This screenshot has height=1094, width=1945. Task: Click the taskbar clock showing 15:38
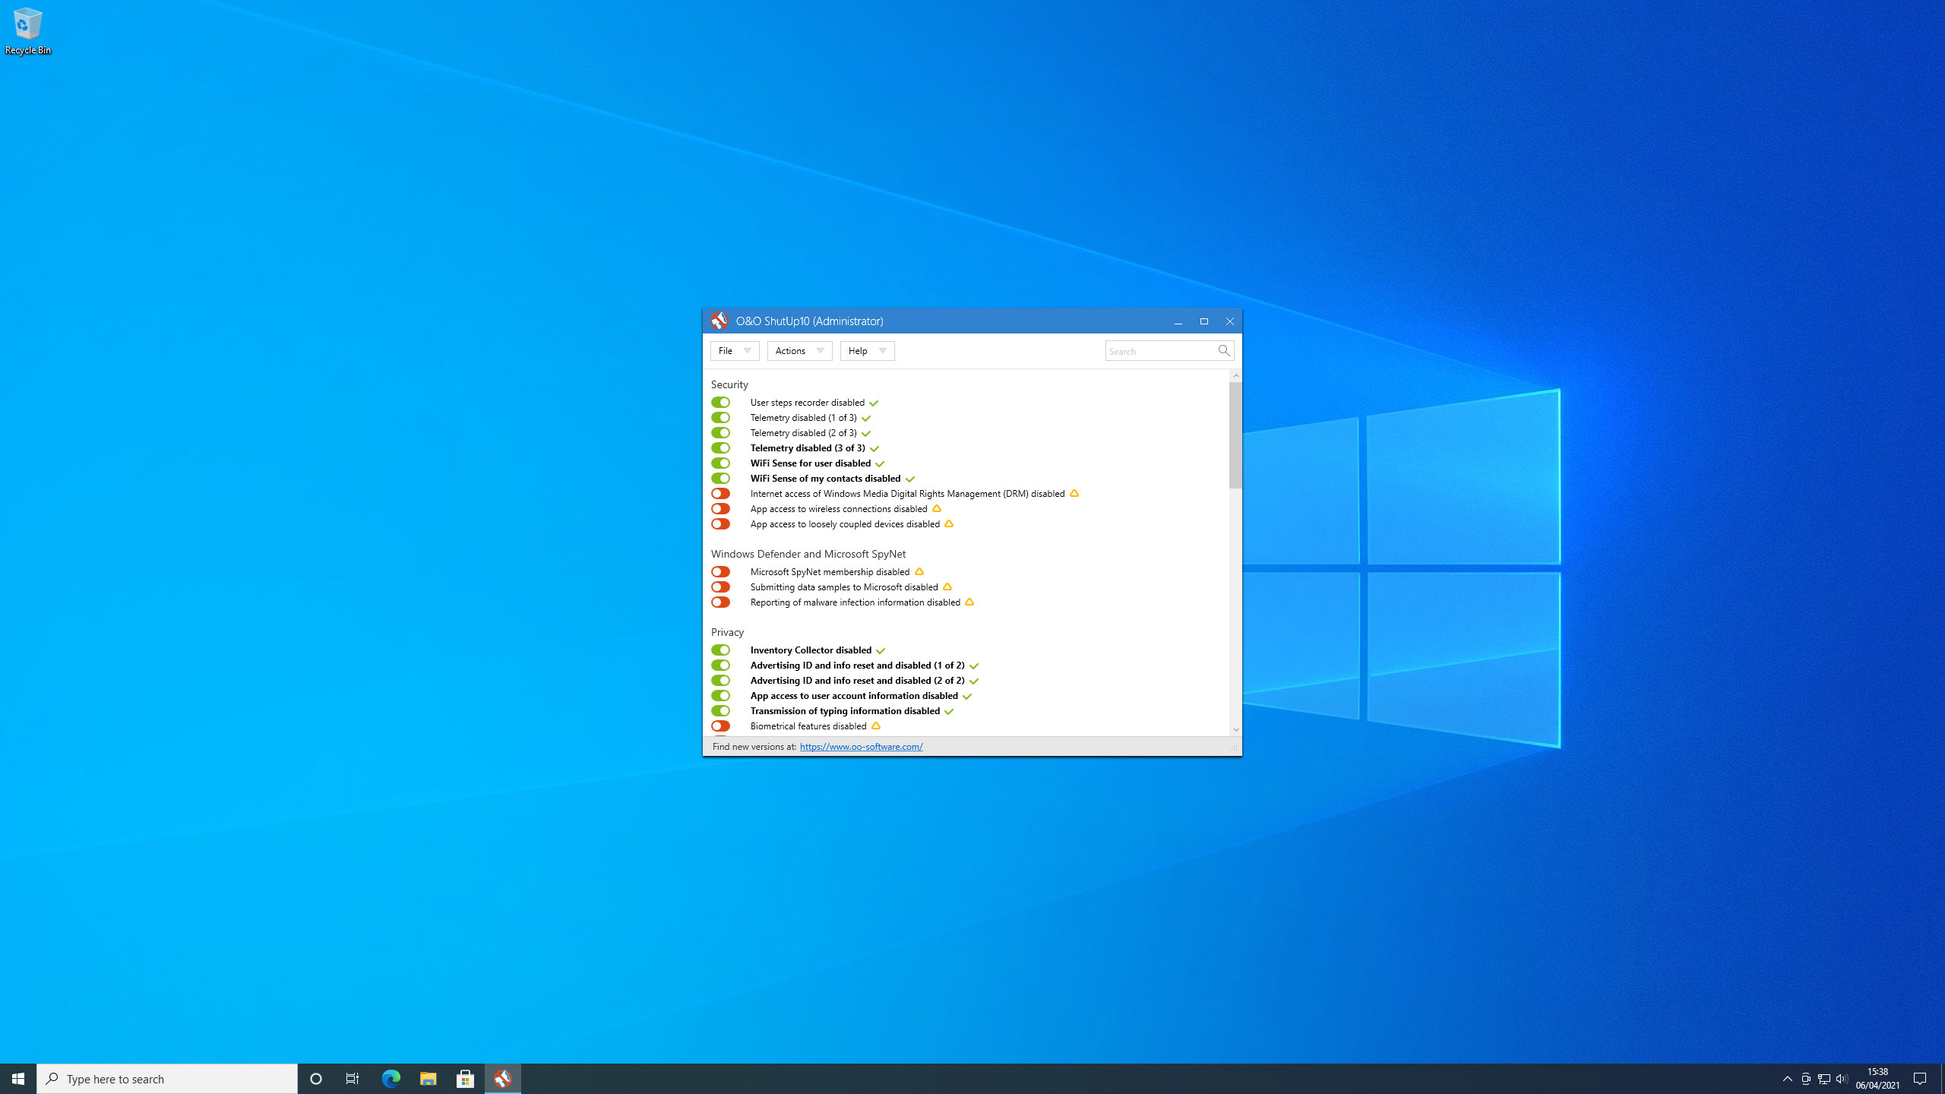[1877, 1079]
